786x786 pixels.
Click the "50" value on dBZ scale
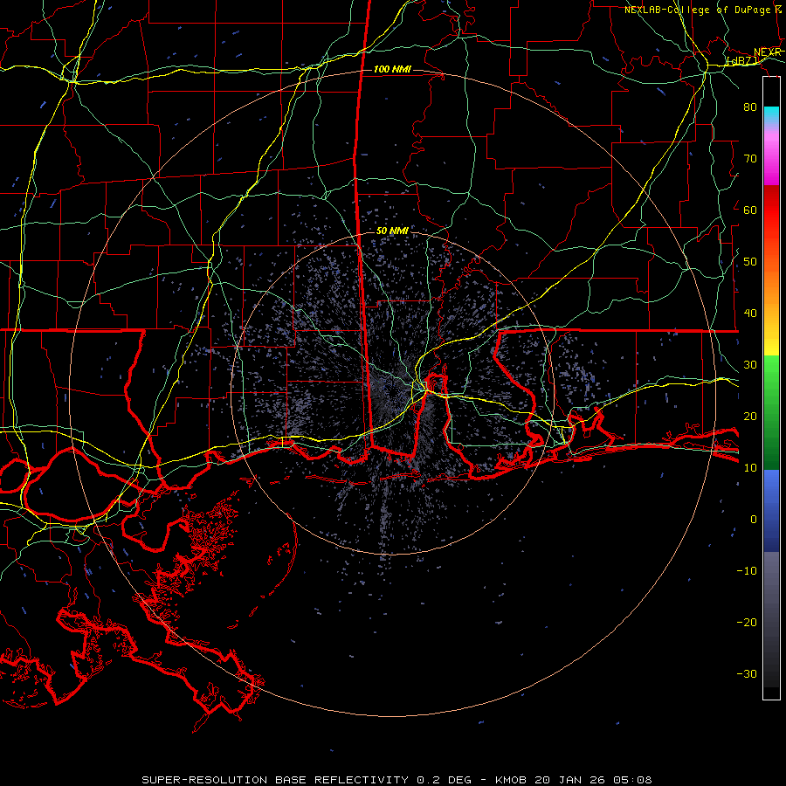pyautogui.click(x=750, y=262)
